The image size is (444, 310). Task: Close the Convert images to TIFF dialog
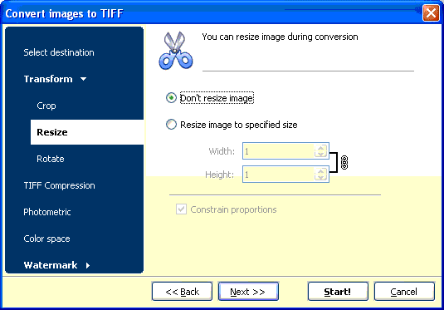point(431,13)
